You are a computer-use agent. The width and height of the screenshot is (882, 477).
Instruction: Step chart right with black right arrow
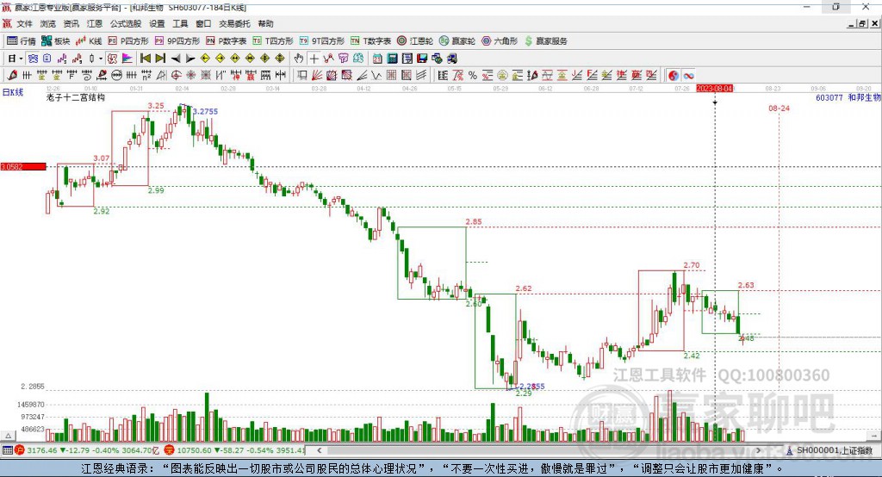pyautogui.click(x=190, y=59)
